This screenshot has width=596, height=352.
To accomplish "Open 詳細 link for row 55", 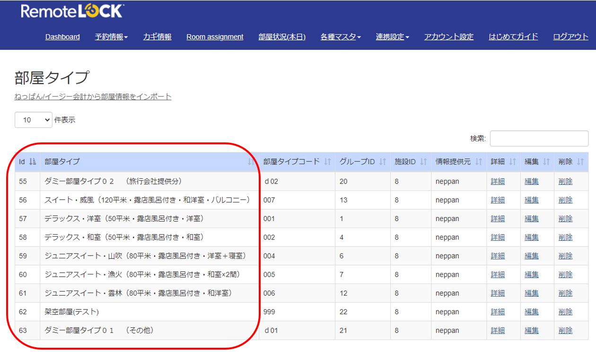I will pos(498,181).
